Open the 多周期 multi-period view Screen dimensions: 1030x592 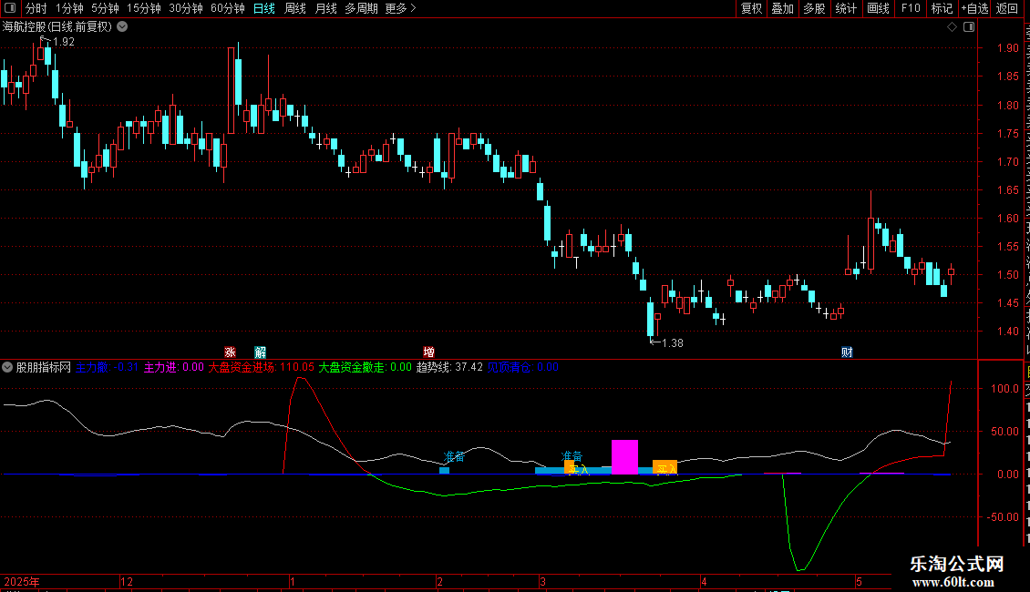(x=361, y=8)
